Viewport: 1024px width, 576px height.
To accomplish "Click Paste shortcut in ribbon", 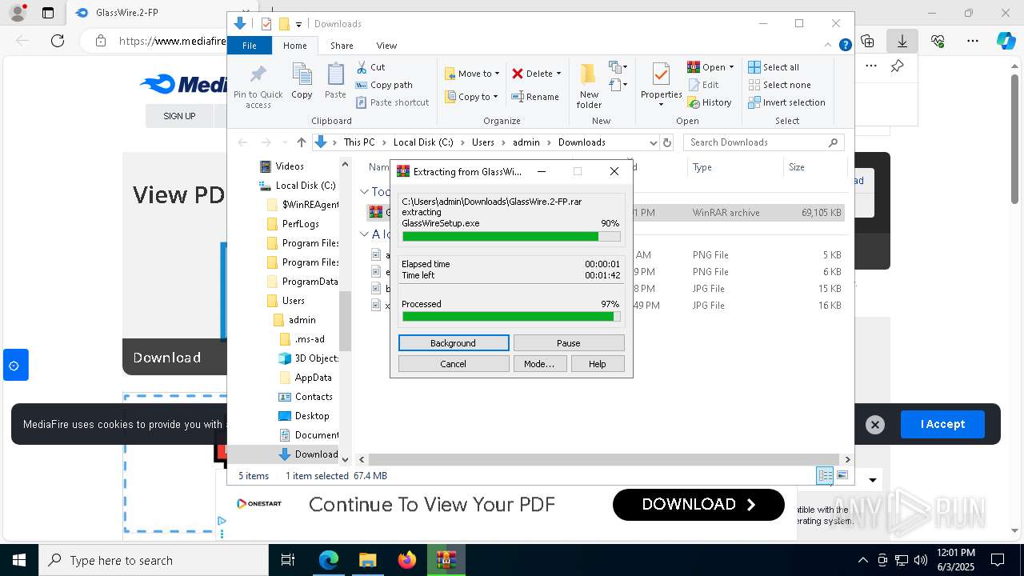I will point(392,102).
